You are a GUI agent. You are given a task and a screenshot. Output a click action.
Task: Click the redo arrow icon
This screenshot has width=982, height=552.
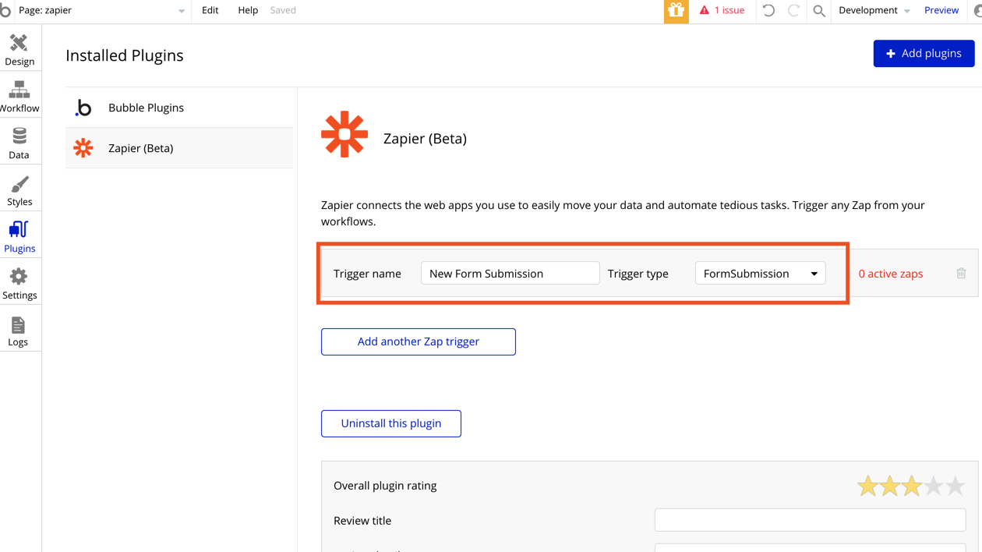pos(793,10)
